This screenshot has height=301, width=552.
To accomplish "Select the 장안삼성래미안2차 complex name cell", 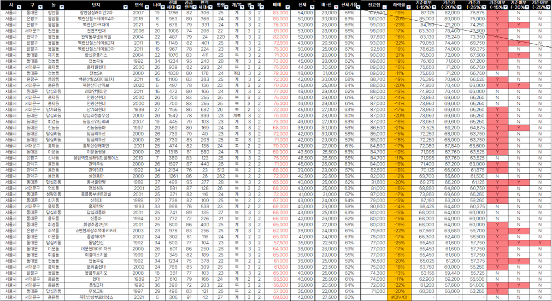I will pos(96,13).
